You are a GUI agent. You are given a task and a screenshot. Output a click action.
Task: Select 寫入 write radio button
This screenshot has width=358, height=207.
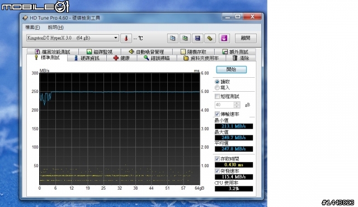click(217, 88)
